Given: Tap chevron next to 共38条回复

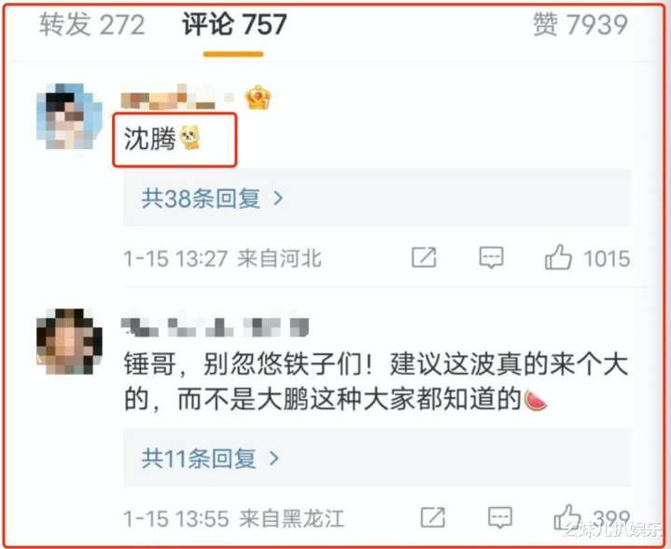Looking at the screenshot, I should [x=278, y=198].
